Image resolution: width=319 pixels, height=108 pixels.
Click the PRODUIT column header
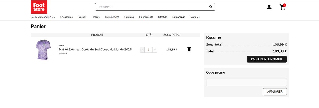coord(97,35)
